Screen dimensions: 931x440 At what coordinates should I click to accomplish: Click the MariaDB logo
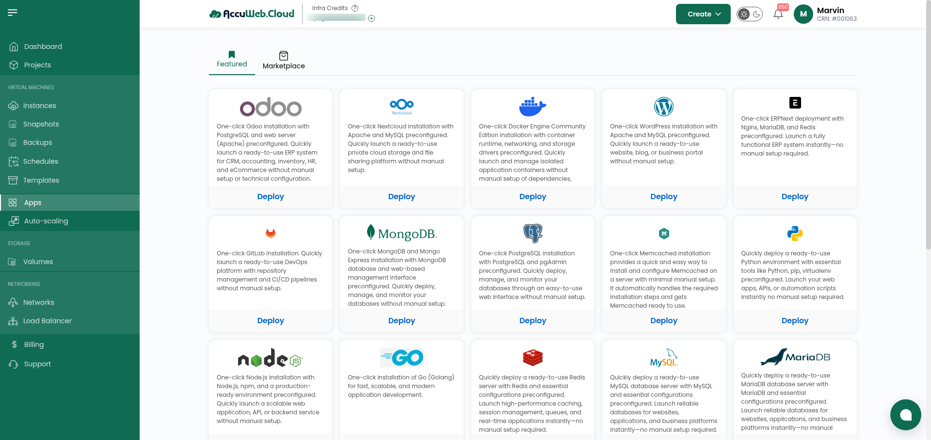[795, 357]
